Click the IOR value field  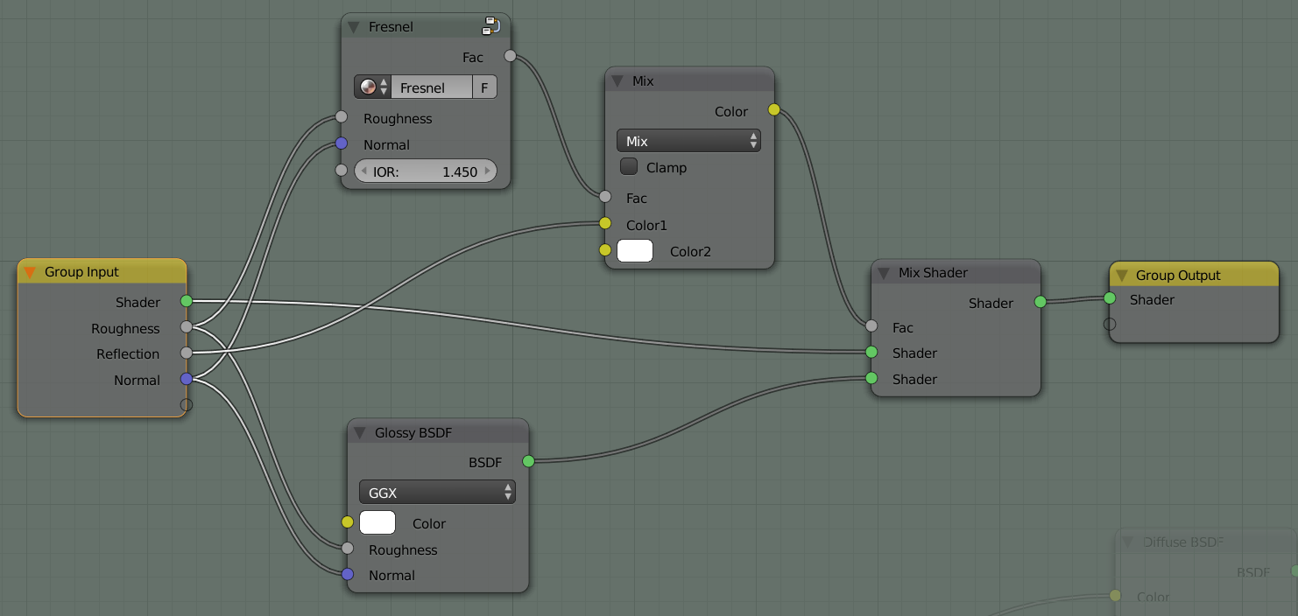click(426, 171)
